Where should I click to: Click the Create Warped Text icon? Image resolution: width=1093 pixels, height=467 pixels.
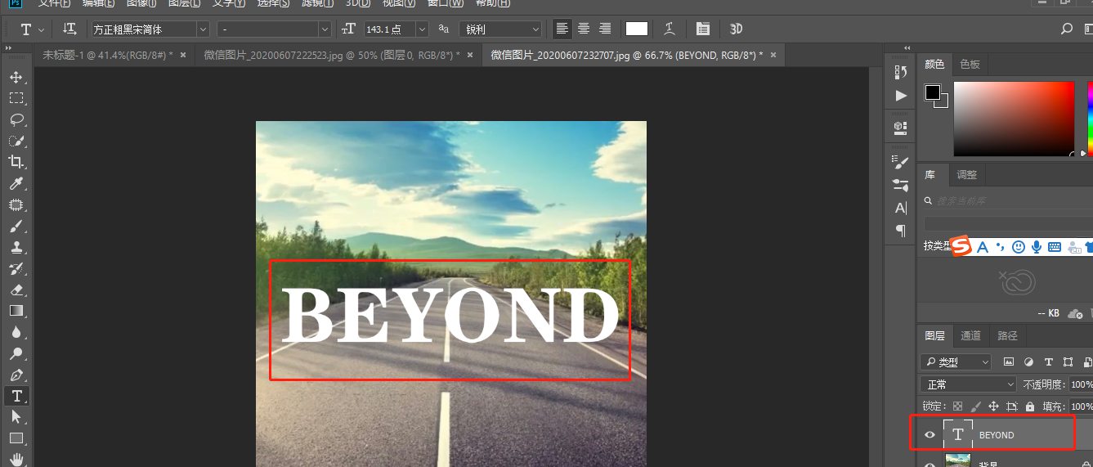[670, 29]
